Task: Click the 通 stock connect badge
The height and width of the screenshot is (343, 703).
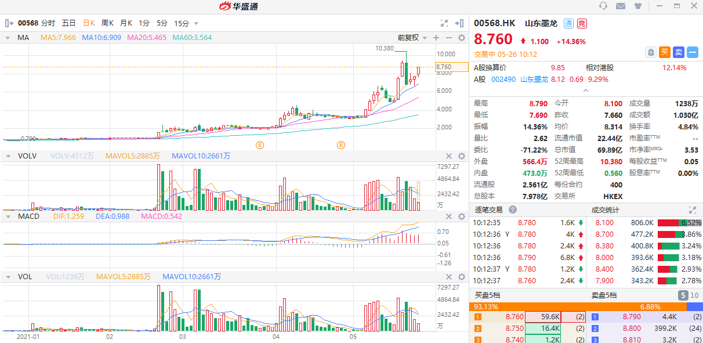Action: click(568, 23)
